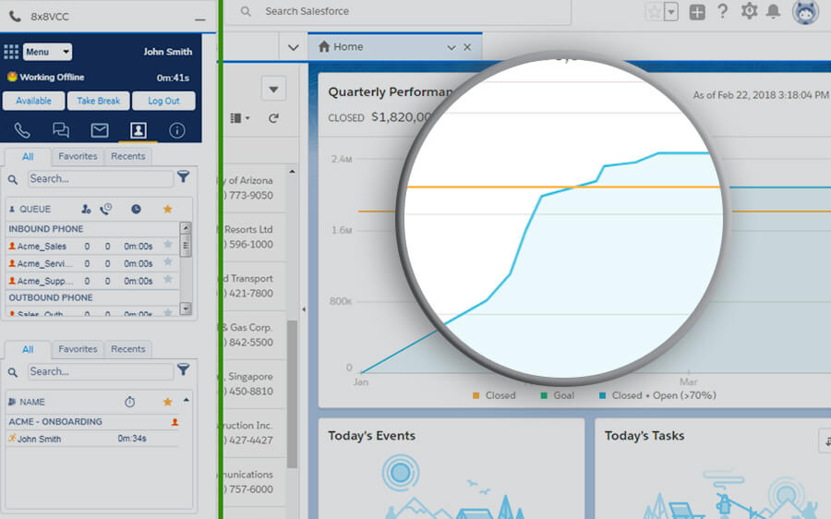Viewport: 831px width, 519px height.
Task: Open the notifications bell
Action: click(x=774, y=11)
